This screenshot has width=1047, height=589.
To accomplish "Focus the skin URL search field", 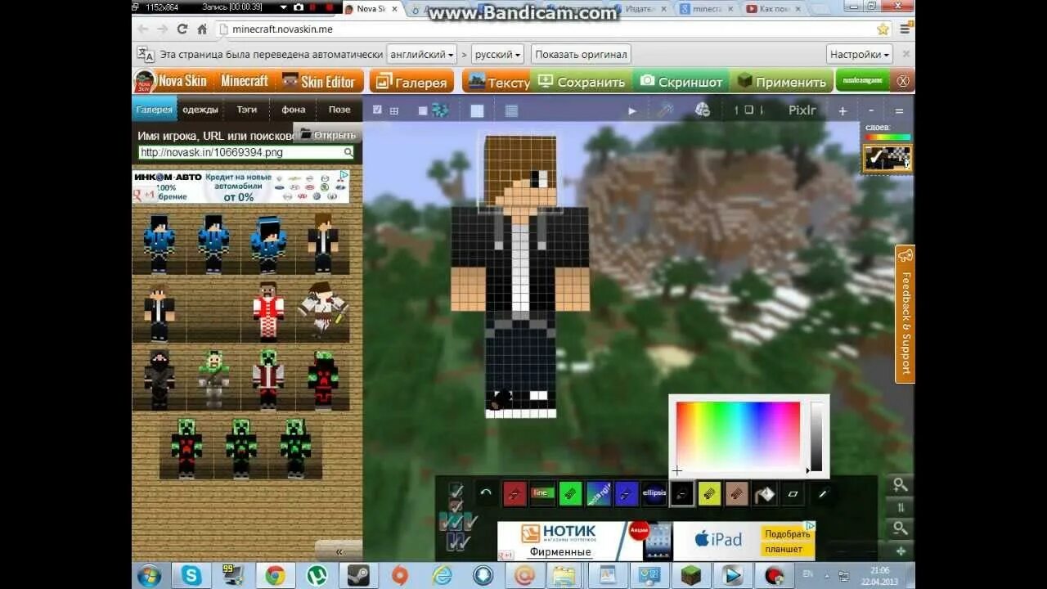I will tap(245, 152).
